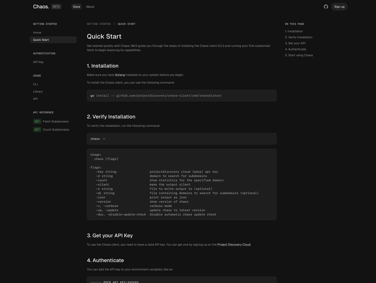Open the Docs tab

pos(76,7)
